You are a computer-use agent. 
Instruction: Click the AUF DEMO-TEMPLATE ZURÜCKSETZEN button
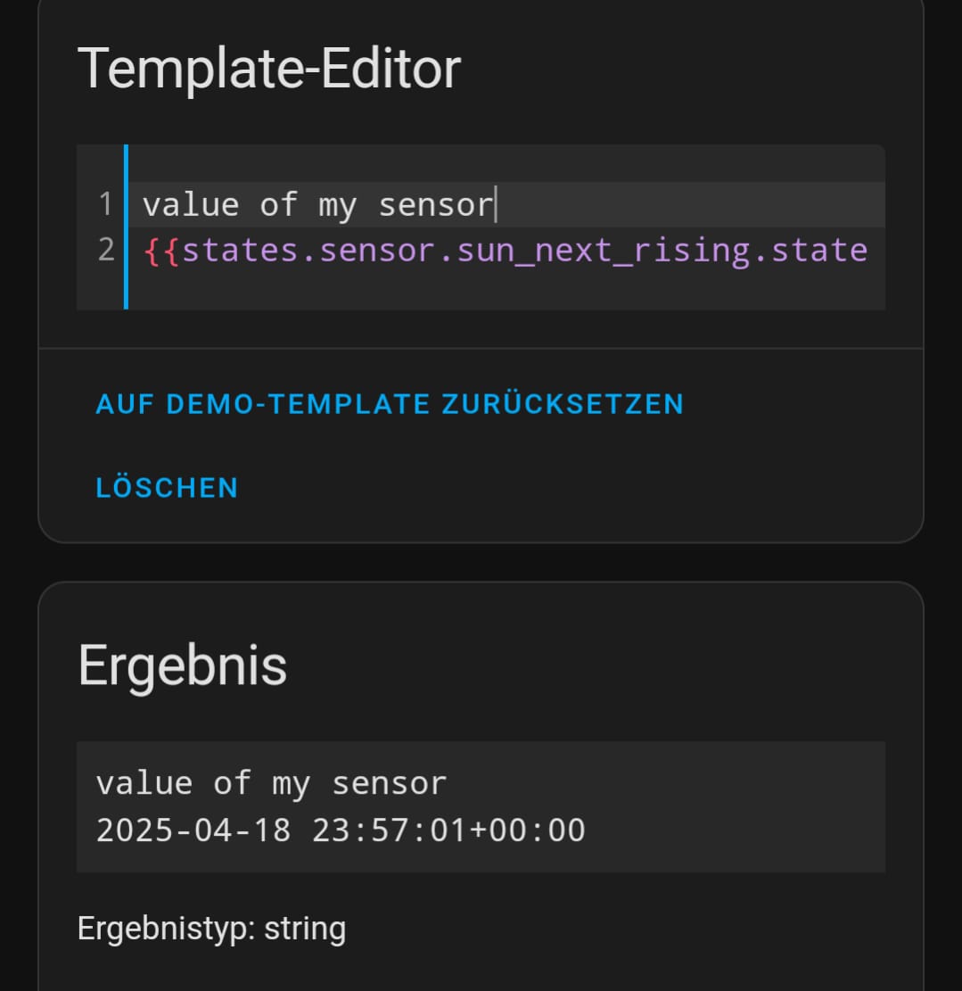click(x=390, y=404)
